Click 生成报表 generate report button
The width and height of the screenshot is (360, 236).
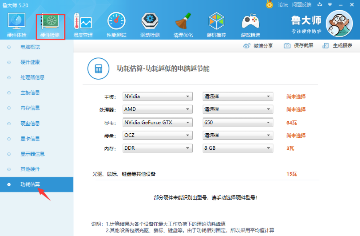coord(338,46)
